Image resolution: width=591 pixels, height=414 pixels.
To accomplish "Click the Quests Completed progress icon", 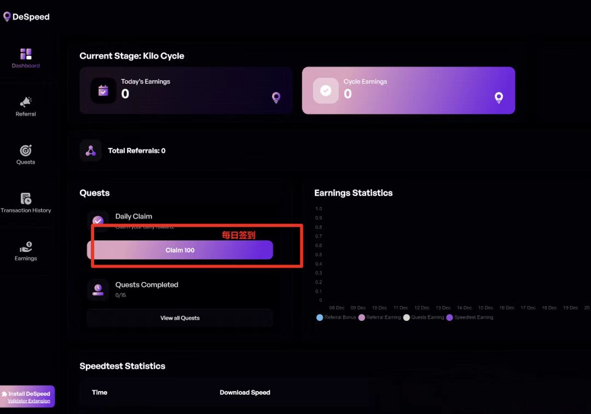I will coord(98,289).
